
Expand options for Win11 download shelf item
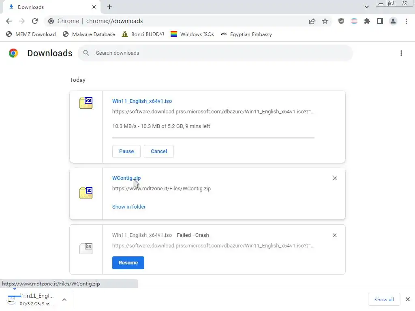[64, 300]
